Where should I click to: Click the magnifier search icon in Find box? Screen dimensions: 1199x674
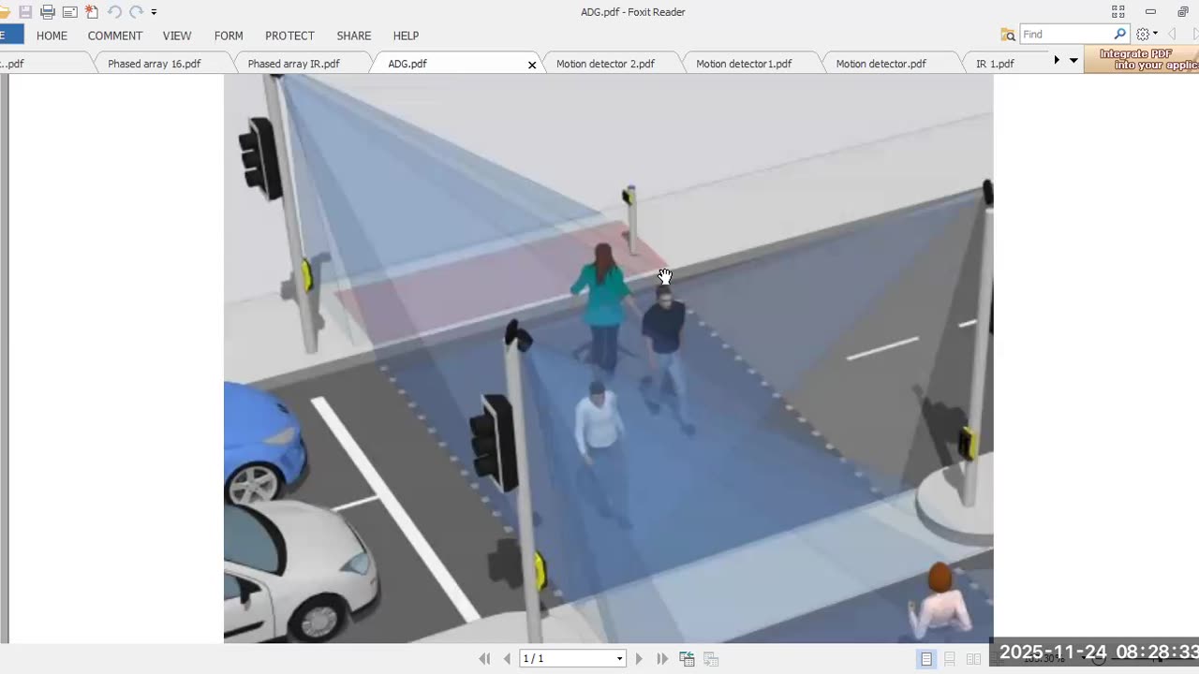(x=1119, y=35)
